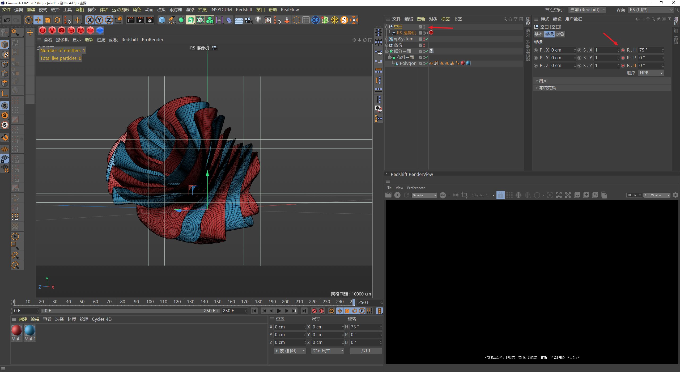Open the 对象 (相对) dropdown

pyautogui.click(x=290, y=351)
